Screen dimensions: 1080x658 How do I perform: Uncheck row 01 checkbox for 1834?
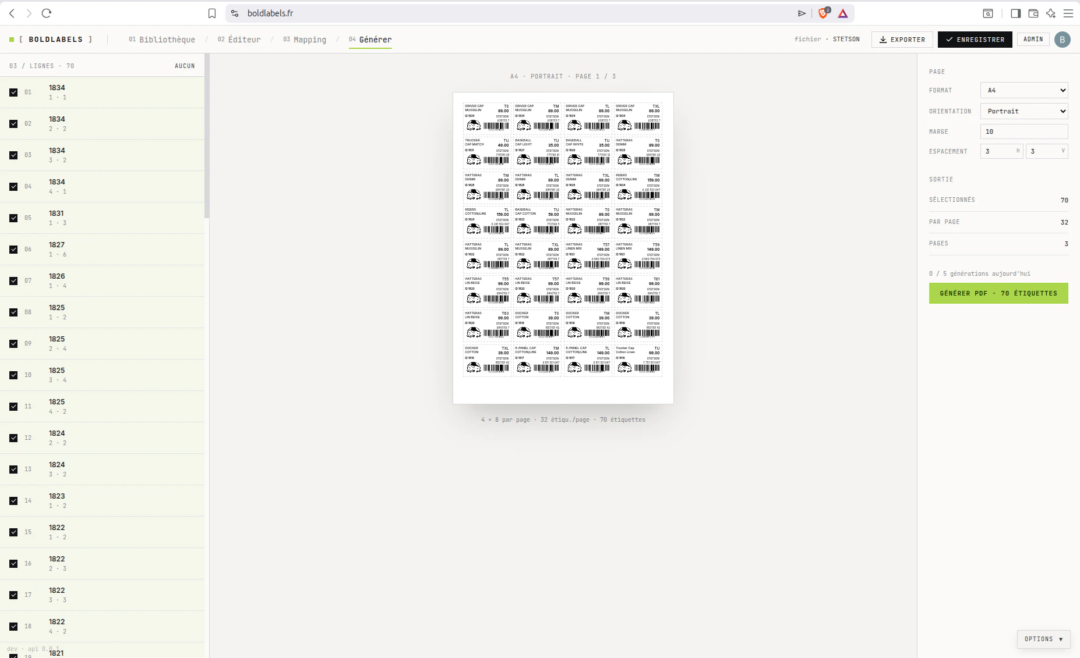coord(13,93)
